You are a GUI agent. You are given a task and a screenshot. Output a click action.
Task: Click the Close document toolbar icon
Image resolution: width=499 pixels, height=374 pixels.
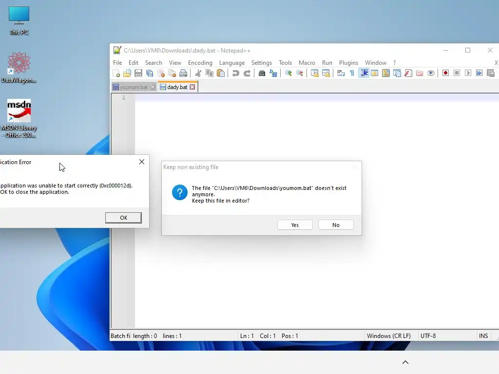tap(161, 73)
